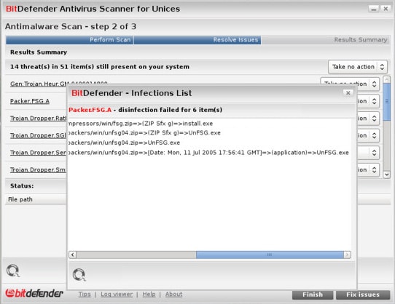
Task: Click horizontal scrollbar thumb in Infections List
Action: click(270, 255)
